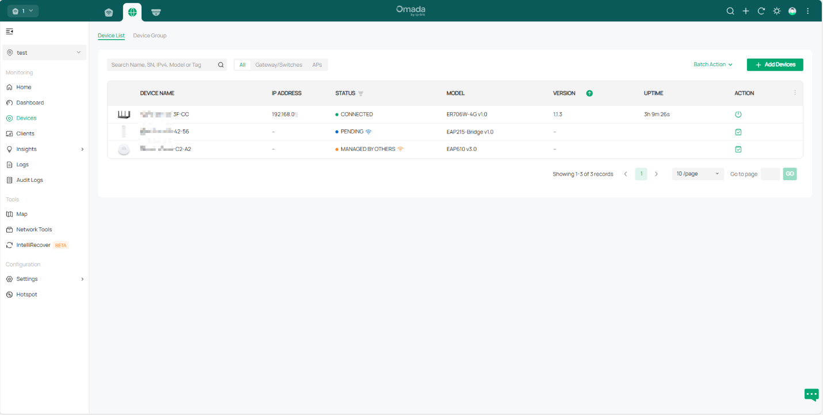Filter devices by APs tab
The image size is (823, 415).
(317, 65)
